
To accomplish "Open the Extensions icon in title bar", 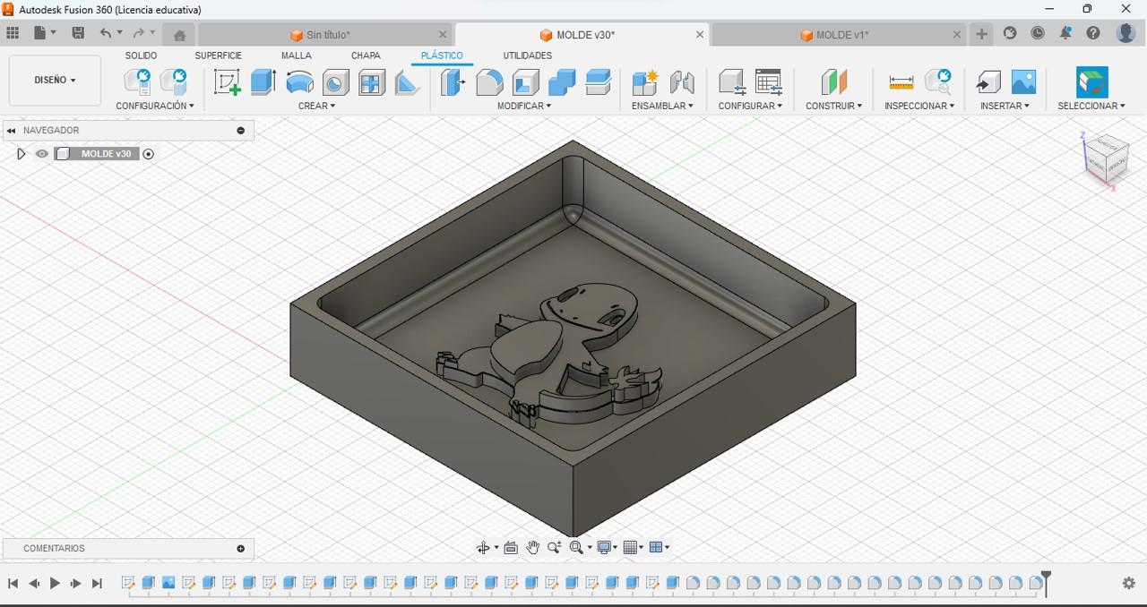I will point(1010,33).
